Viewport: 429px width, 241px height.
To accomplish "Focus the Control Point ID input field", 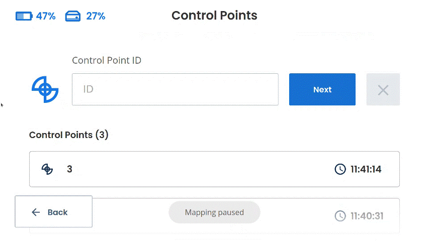I will [175, 89].
